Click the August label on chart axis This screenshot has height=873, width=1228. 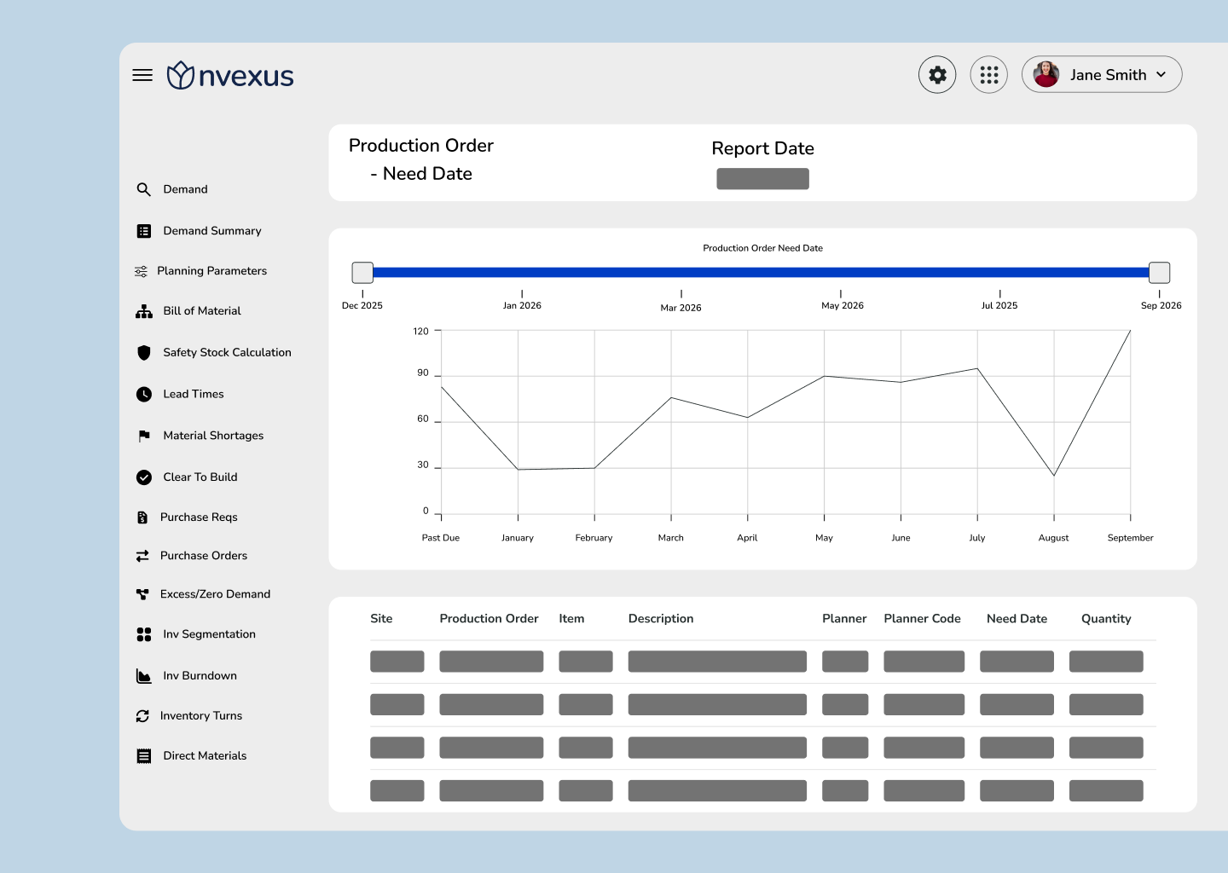point(1053,538)
